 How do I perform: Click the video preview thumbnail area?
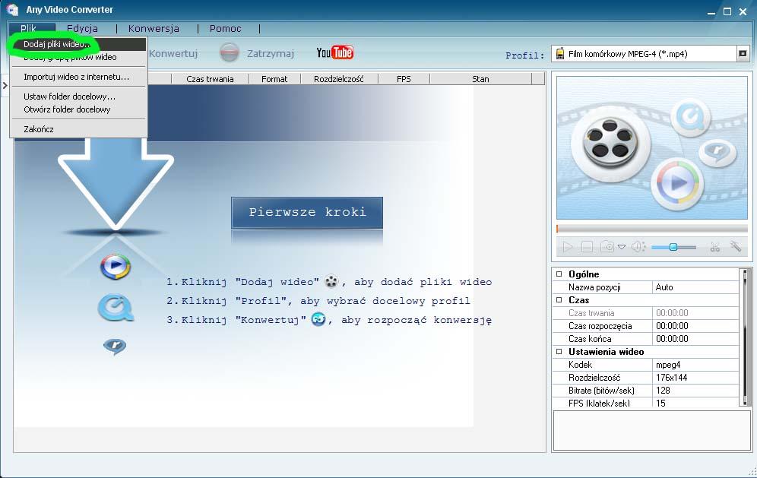(x=652, y=147)
